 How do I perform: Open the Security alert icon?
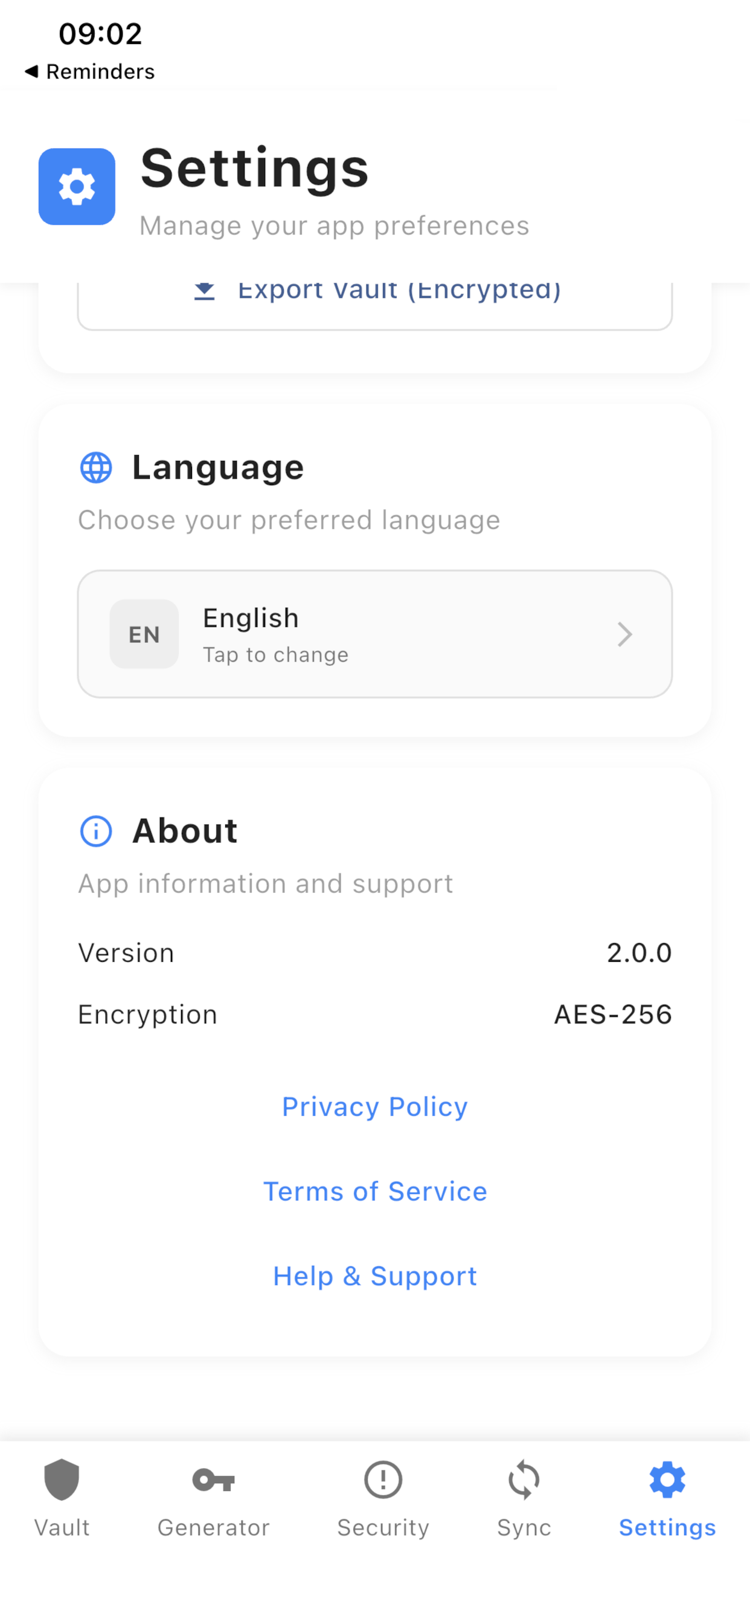[383, 1479]
